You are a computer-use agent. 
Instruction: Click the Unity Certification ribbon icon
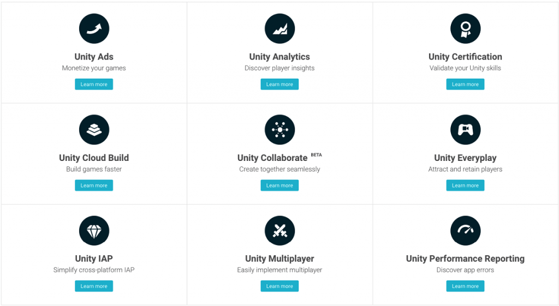tap(466, 28)
